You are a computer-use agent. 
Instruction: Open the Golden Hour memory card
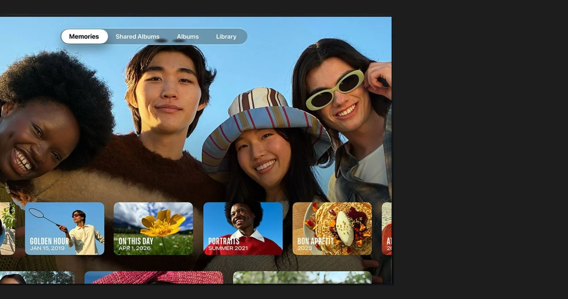pyautogui.click(x=65, y=228)
